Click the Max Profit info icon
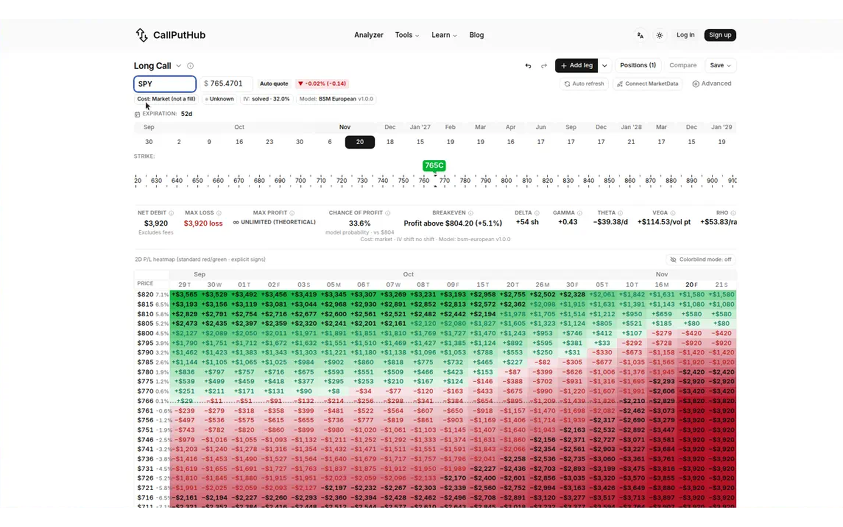Image resolution: width=843 pixels, height=527 pixels. (292, 213)
